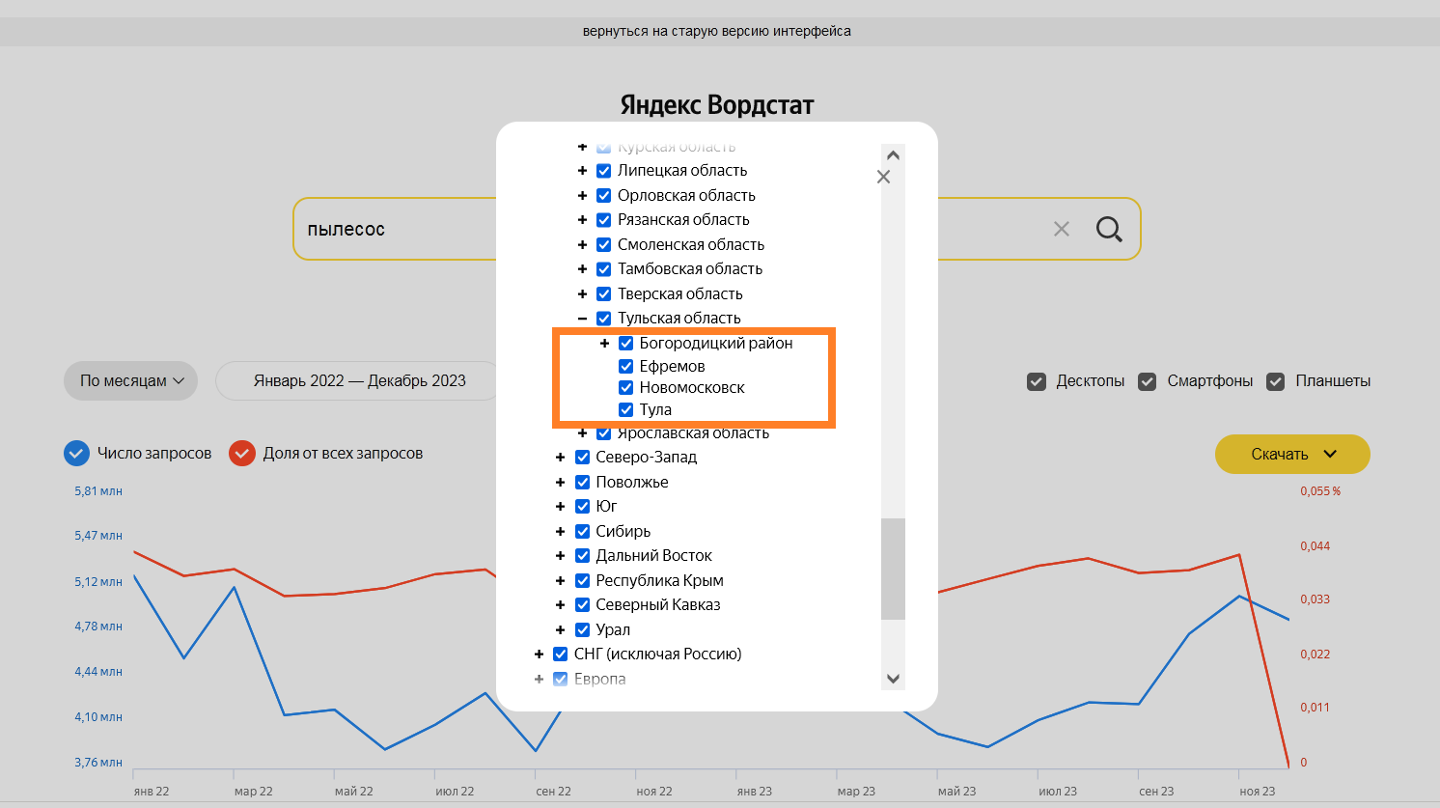
Task: Uncheck Орловская область checkbox
Action: click(x=603, y=196)
